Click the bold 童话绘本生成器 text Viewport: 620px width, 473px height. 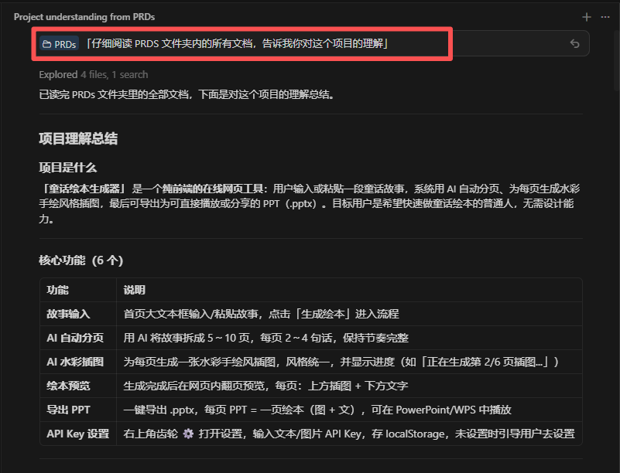click(85, 188)
